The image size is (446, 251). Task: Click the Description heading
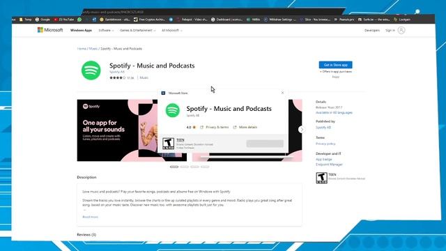coord(86,177)
